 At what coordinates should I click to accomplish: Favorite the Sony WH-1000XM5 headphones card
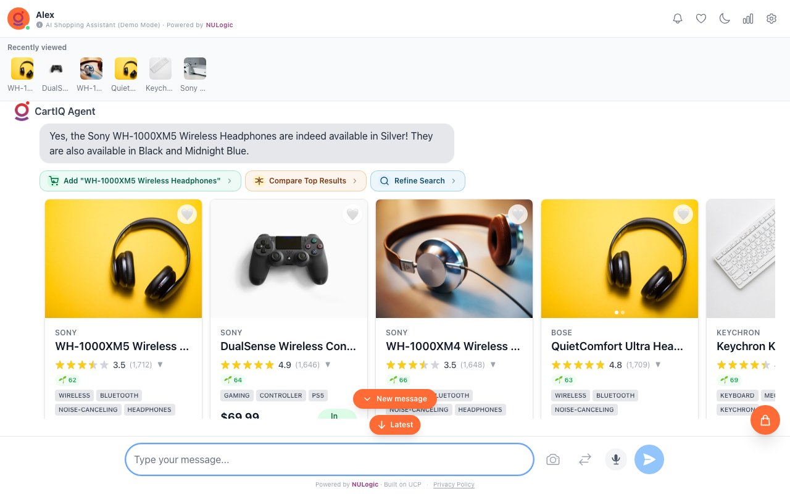pyautogui.click(x=187, y=214)
